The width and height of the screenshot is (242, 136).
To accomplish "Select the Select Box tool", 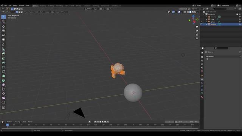I will click(x=3, y=17).
